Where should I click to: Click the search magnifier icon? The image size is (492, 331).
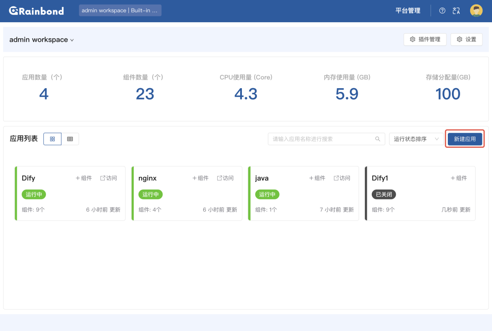point(378,139)
